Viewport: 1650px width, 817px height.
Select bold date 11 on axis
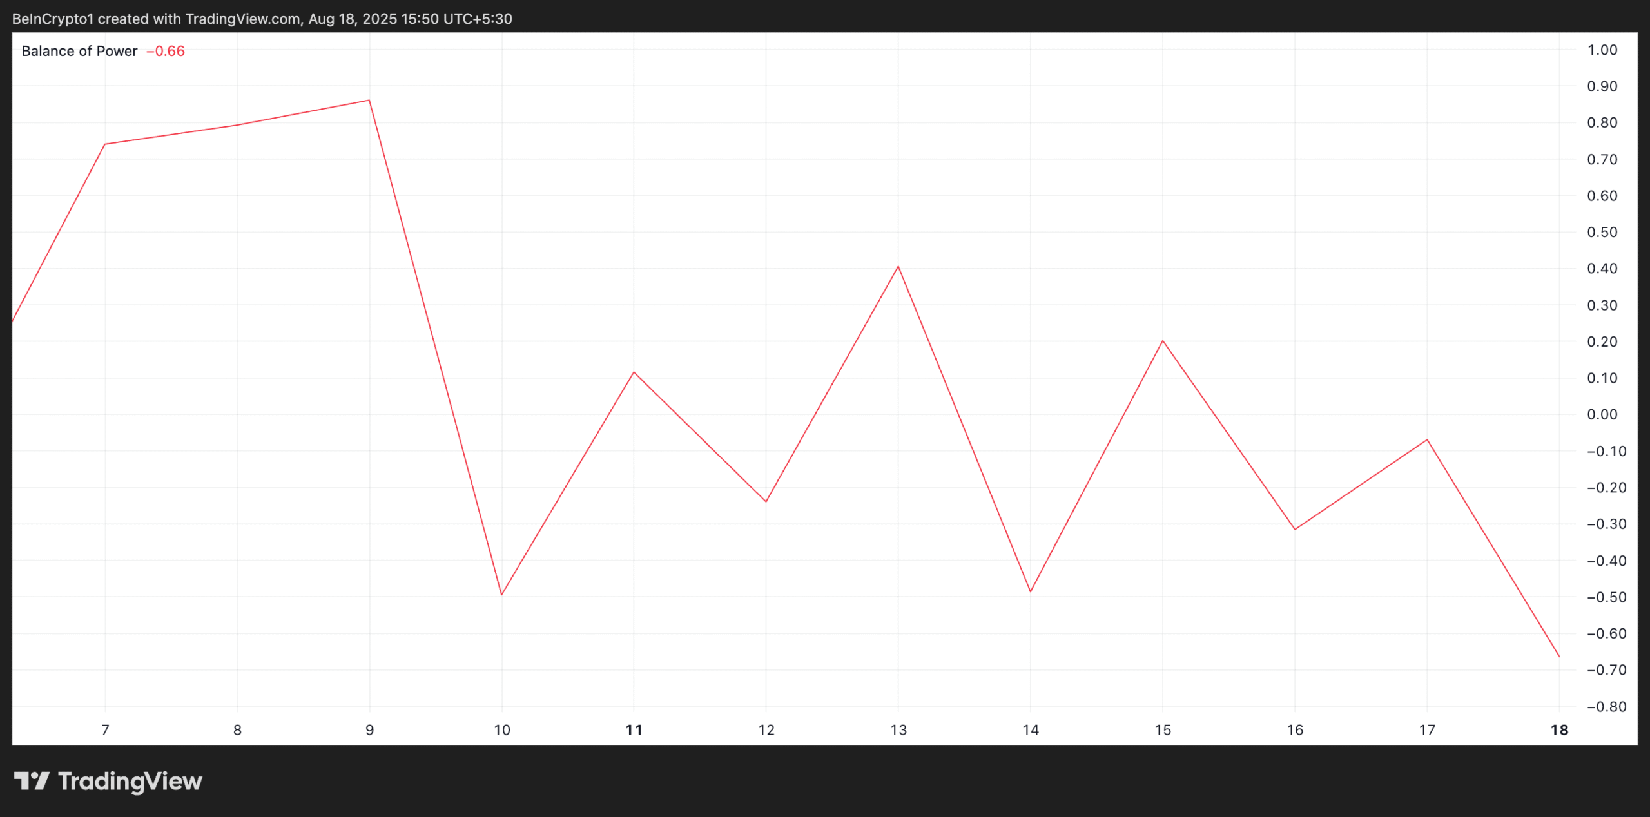pos(634,730)
